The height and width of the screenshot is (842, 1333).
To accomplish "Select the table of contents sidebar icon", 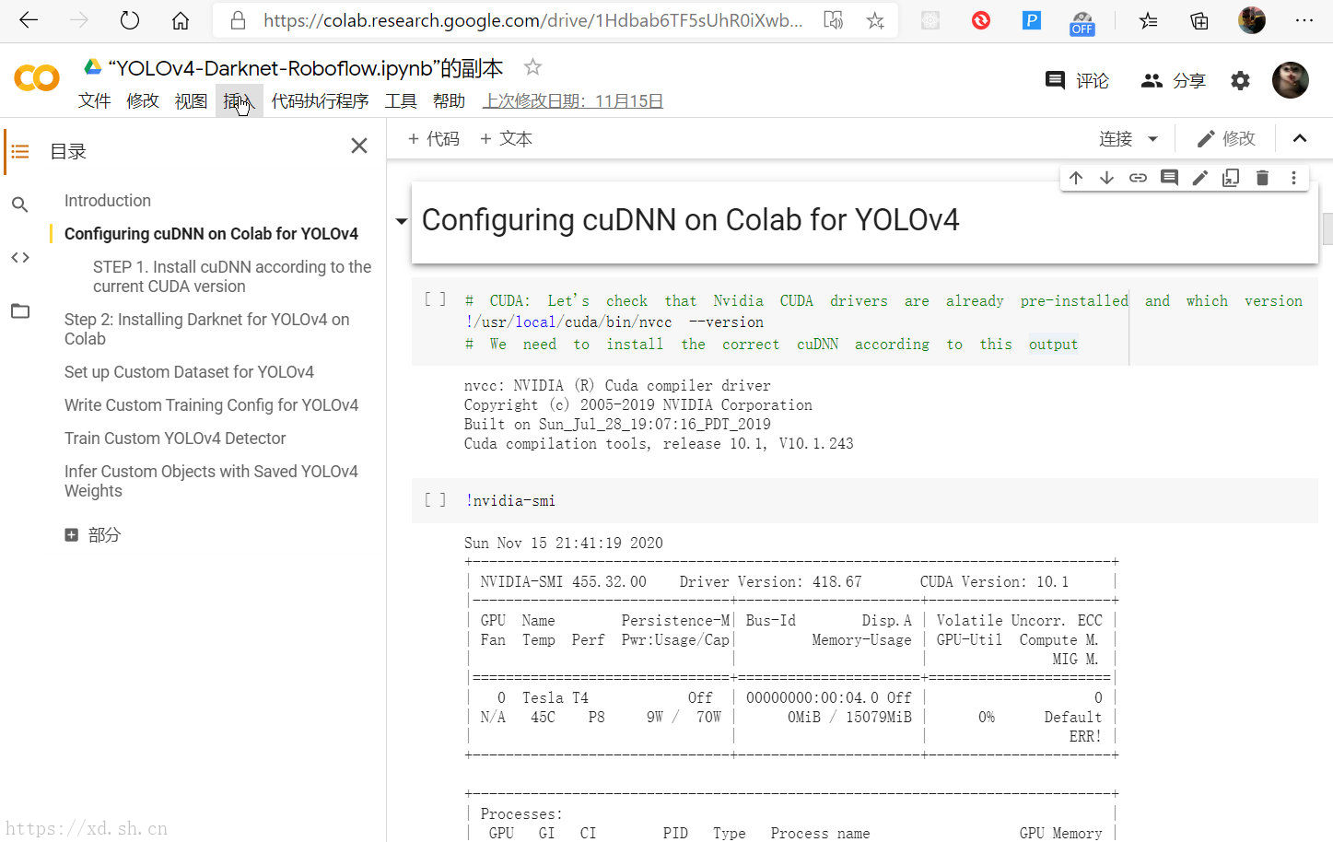I will click(20, 151).
